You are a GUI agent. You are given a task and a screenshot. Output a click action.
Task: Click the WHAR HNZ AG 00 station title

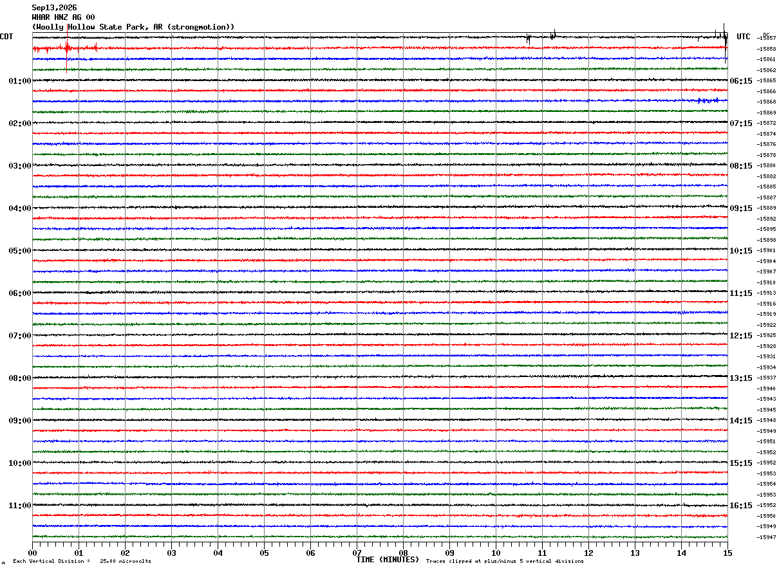pos(63,17)
